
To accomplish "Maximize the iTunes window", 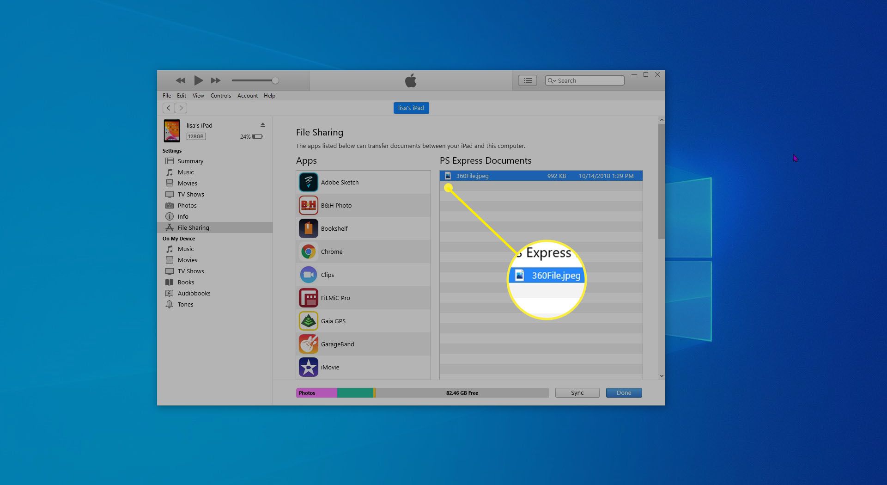I will click(646, 74).
